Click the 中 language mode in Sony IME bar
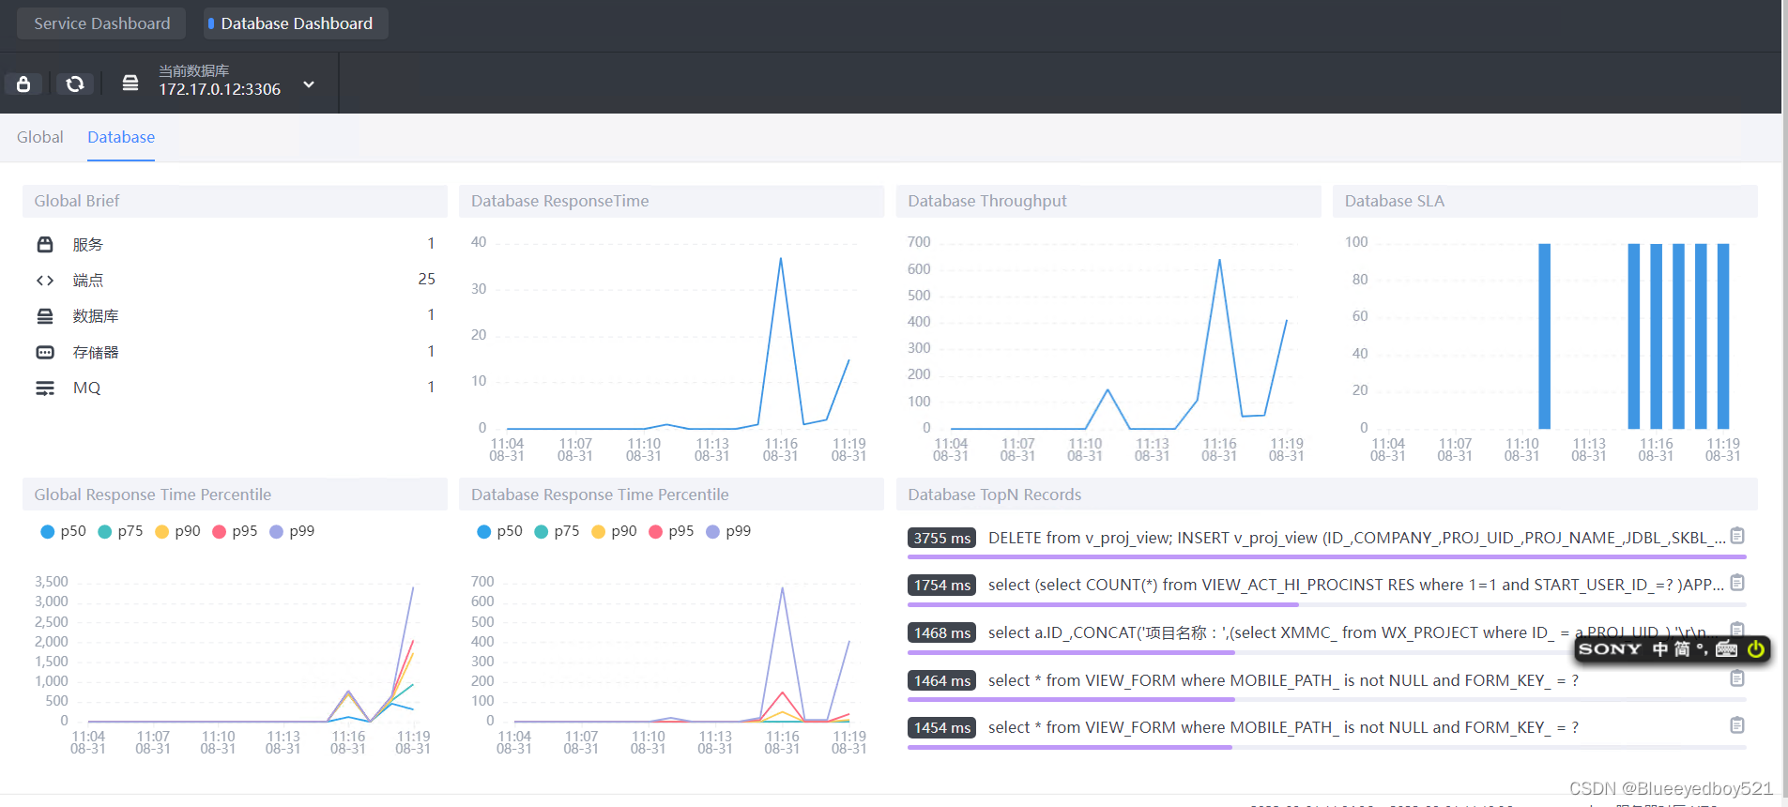1788x807 pixels. coord(1660,648)
